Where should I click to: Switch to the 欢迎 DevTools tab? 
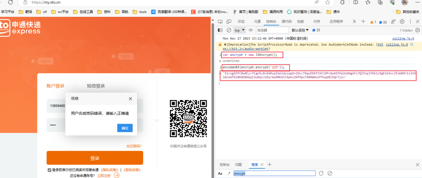click(241, 22)
